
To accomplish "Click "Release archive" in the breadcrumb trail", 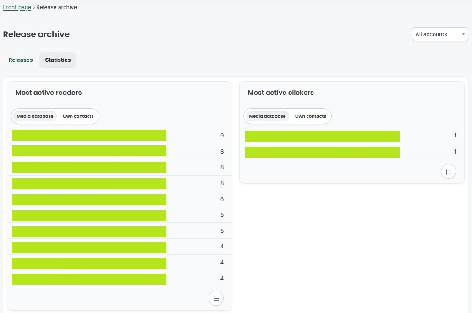I will [x=56, y=7].
